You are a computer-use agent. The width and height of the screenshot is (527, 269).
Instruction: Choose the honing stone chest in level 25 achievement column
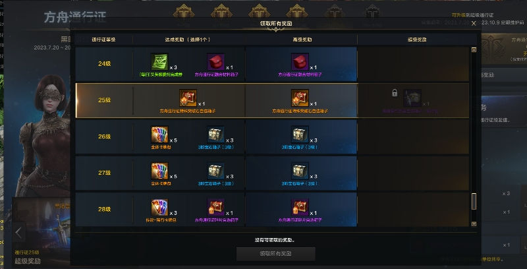tap(188, 98)
